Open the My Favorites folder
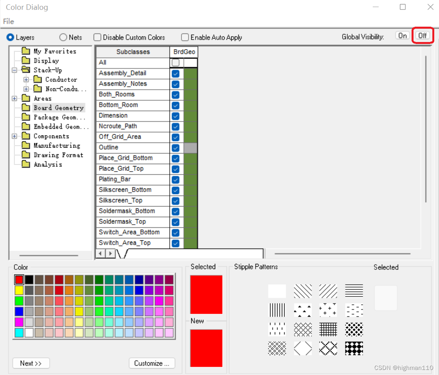The image size is (439, 375). pos(49,51)
